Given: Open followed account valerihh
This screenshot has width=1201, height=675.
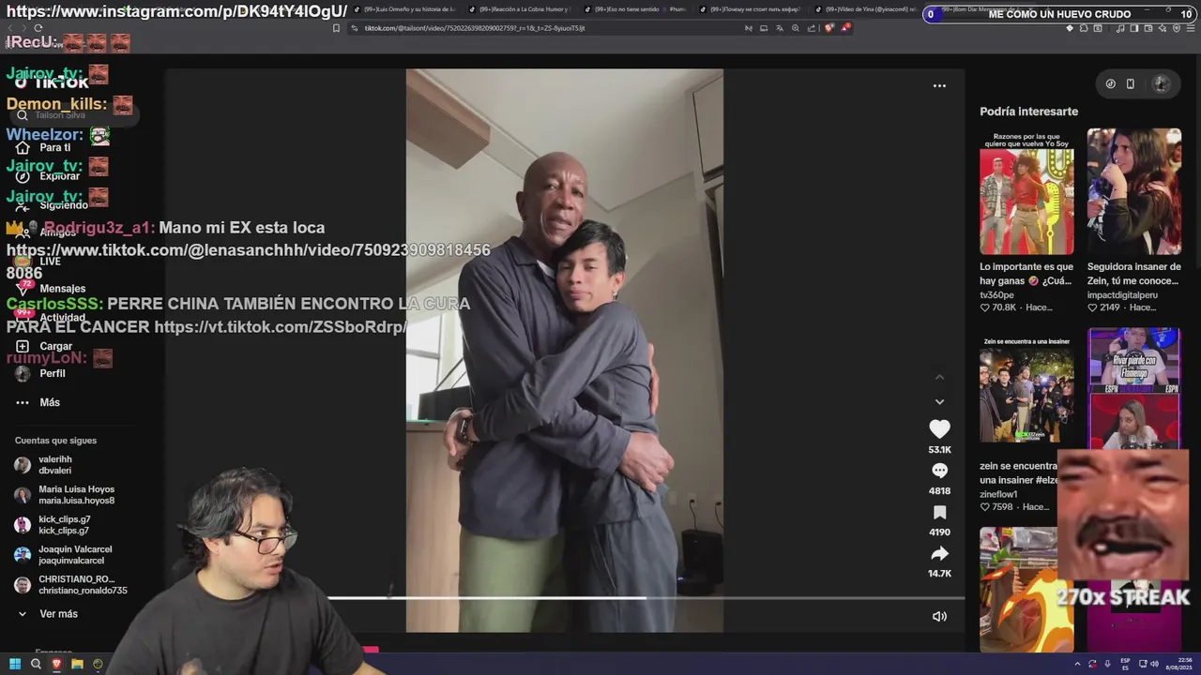Looking at the screenshot, I should point(55,465).
